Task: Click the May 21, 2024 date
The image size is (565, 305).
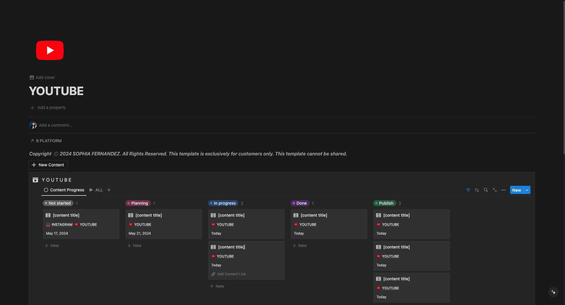Action: [x=140, y=233]
